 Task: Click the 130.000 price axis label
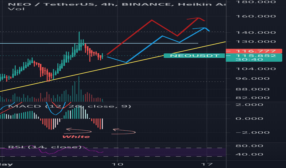[x=256, y=42]
